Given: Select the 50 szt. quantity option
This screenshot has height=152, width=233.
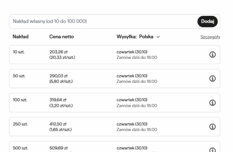Looking at the screenshot, I should point(19,76).
